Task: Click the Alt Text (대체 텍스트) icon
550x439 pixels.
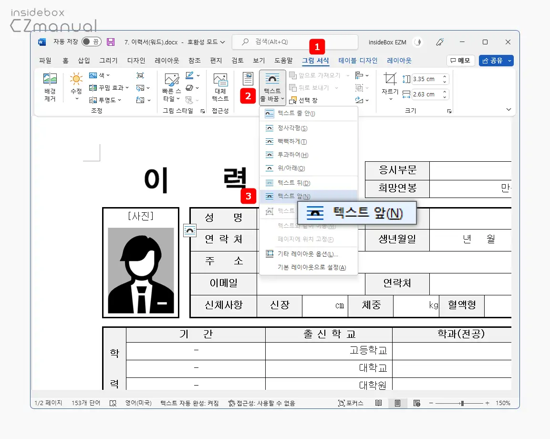Action: click(x=220, y=79)
